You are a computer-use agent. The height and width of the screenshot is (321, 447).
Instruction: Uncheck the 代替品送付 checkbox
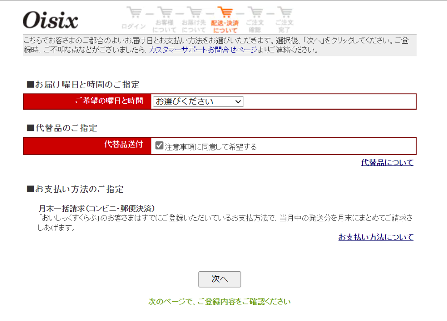159,146
